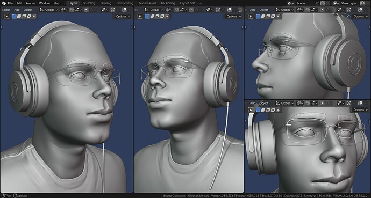Toggle gizmos icon in the bottom-right viewport

tap(349, 103)
